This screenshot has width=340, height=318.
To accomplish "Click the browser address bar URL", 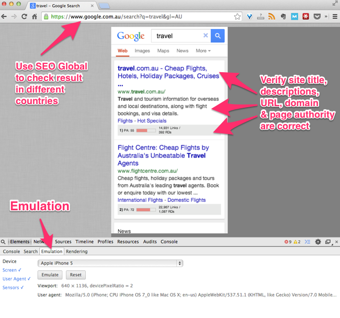I will pyautogui.click(x=117, y=17).
